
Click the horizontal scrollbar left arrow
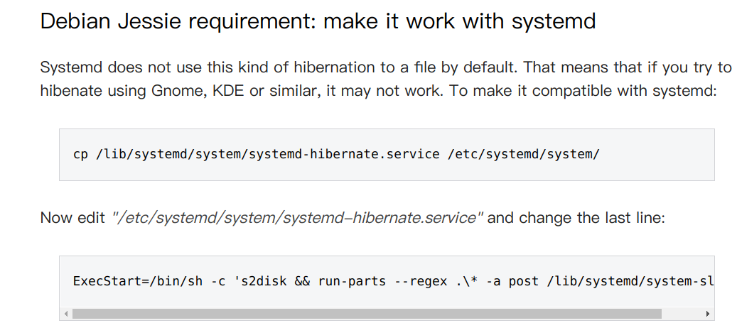tap(67, 314)
